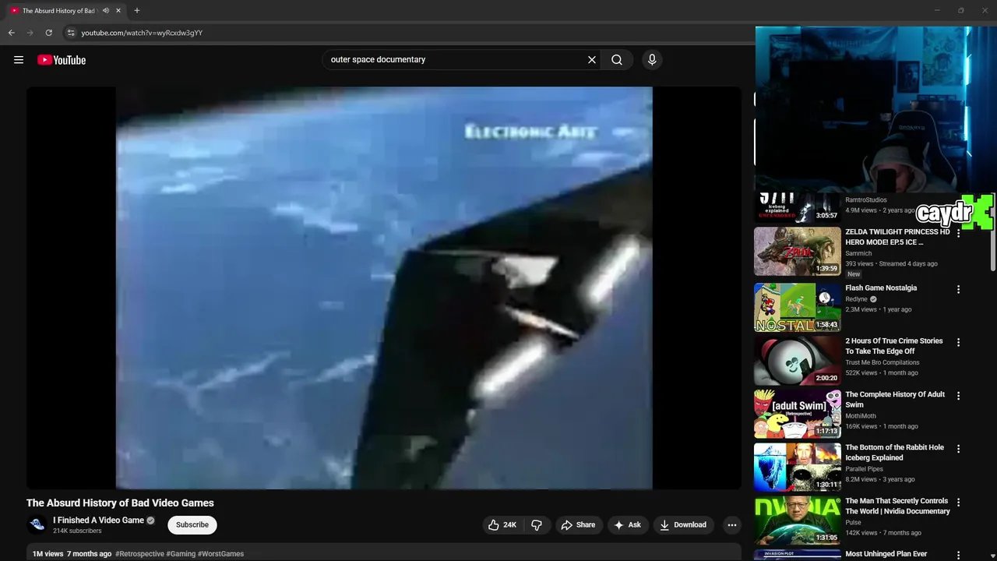Close the current browser tab

point(118,11)
